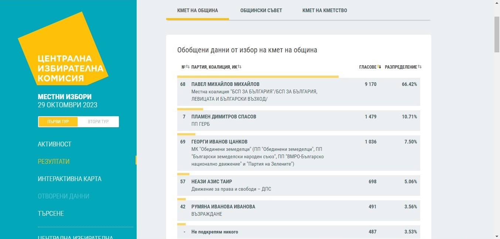
Task: Click ОТВОРЕНИ ДАННИ in the sidebar
Action: [x=64, y=196]
